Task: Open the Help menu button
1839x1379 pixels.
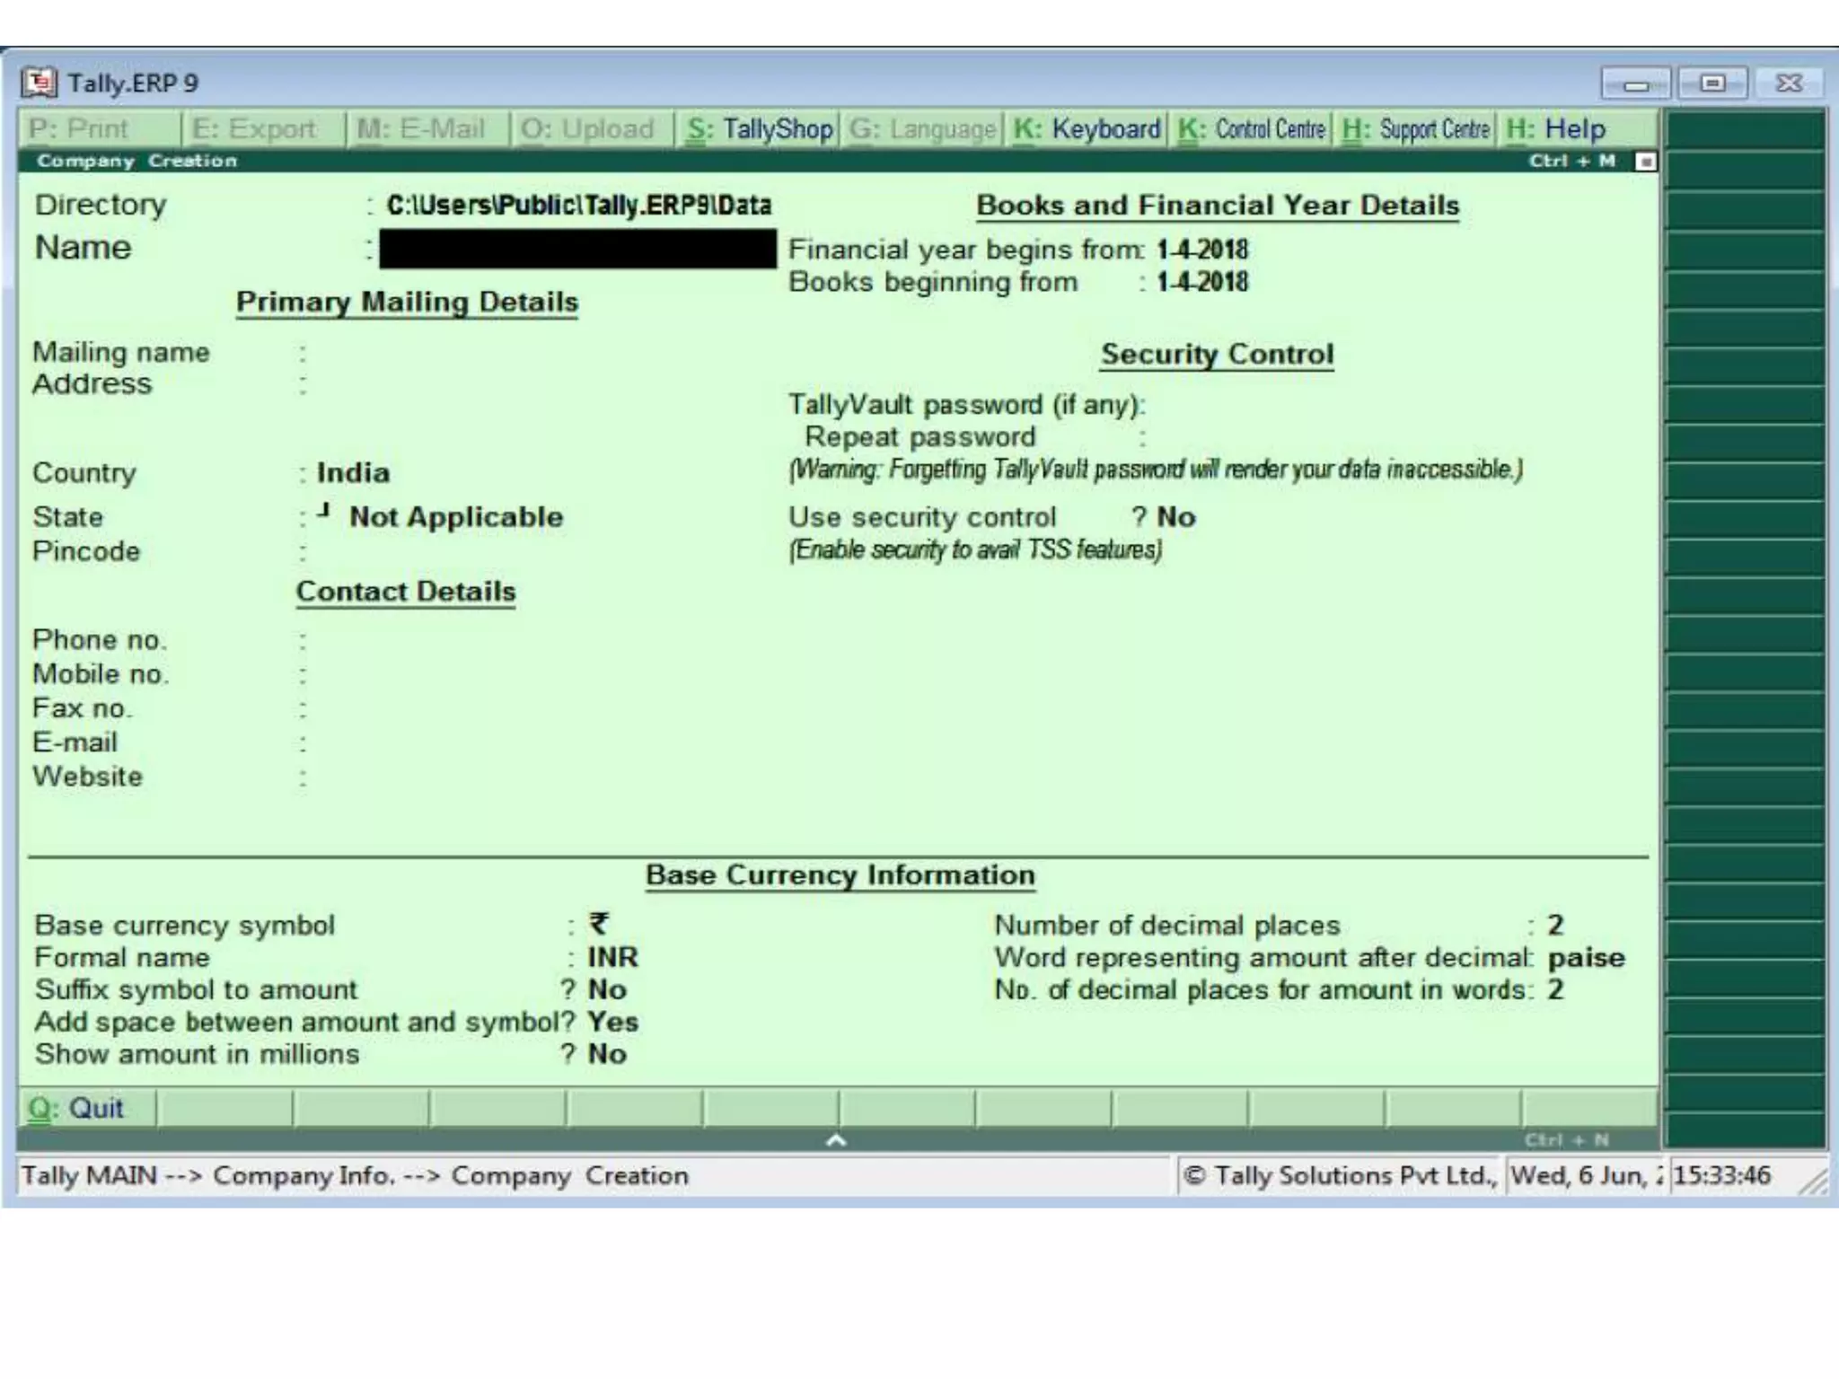Action: (x=1556, y=129)
